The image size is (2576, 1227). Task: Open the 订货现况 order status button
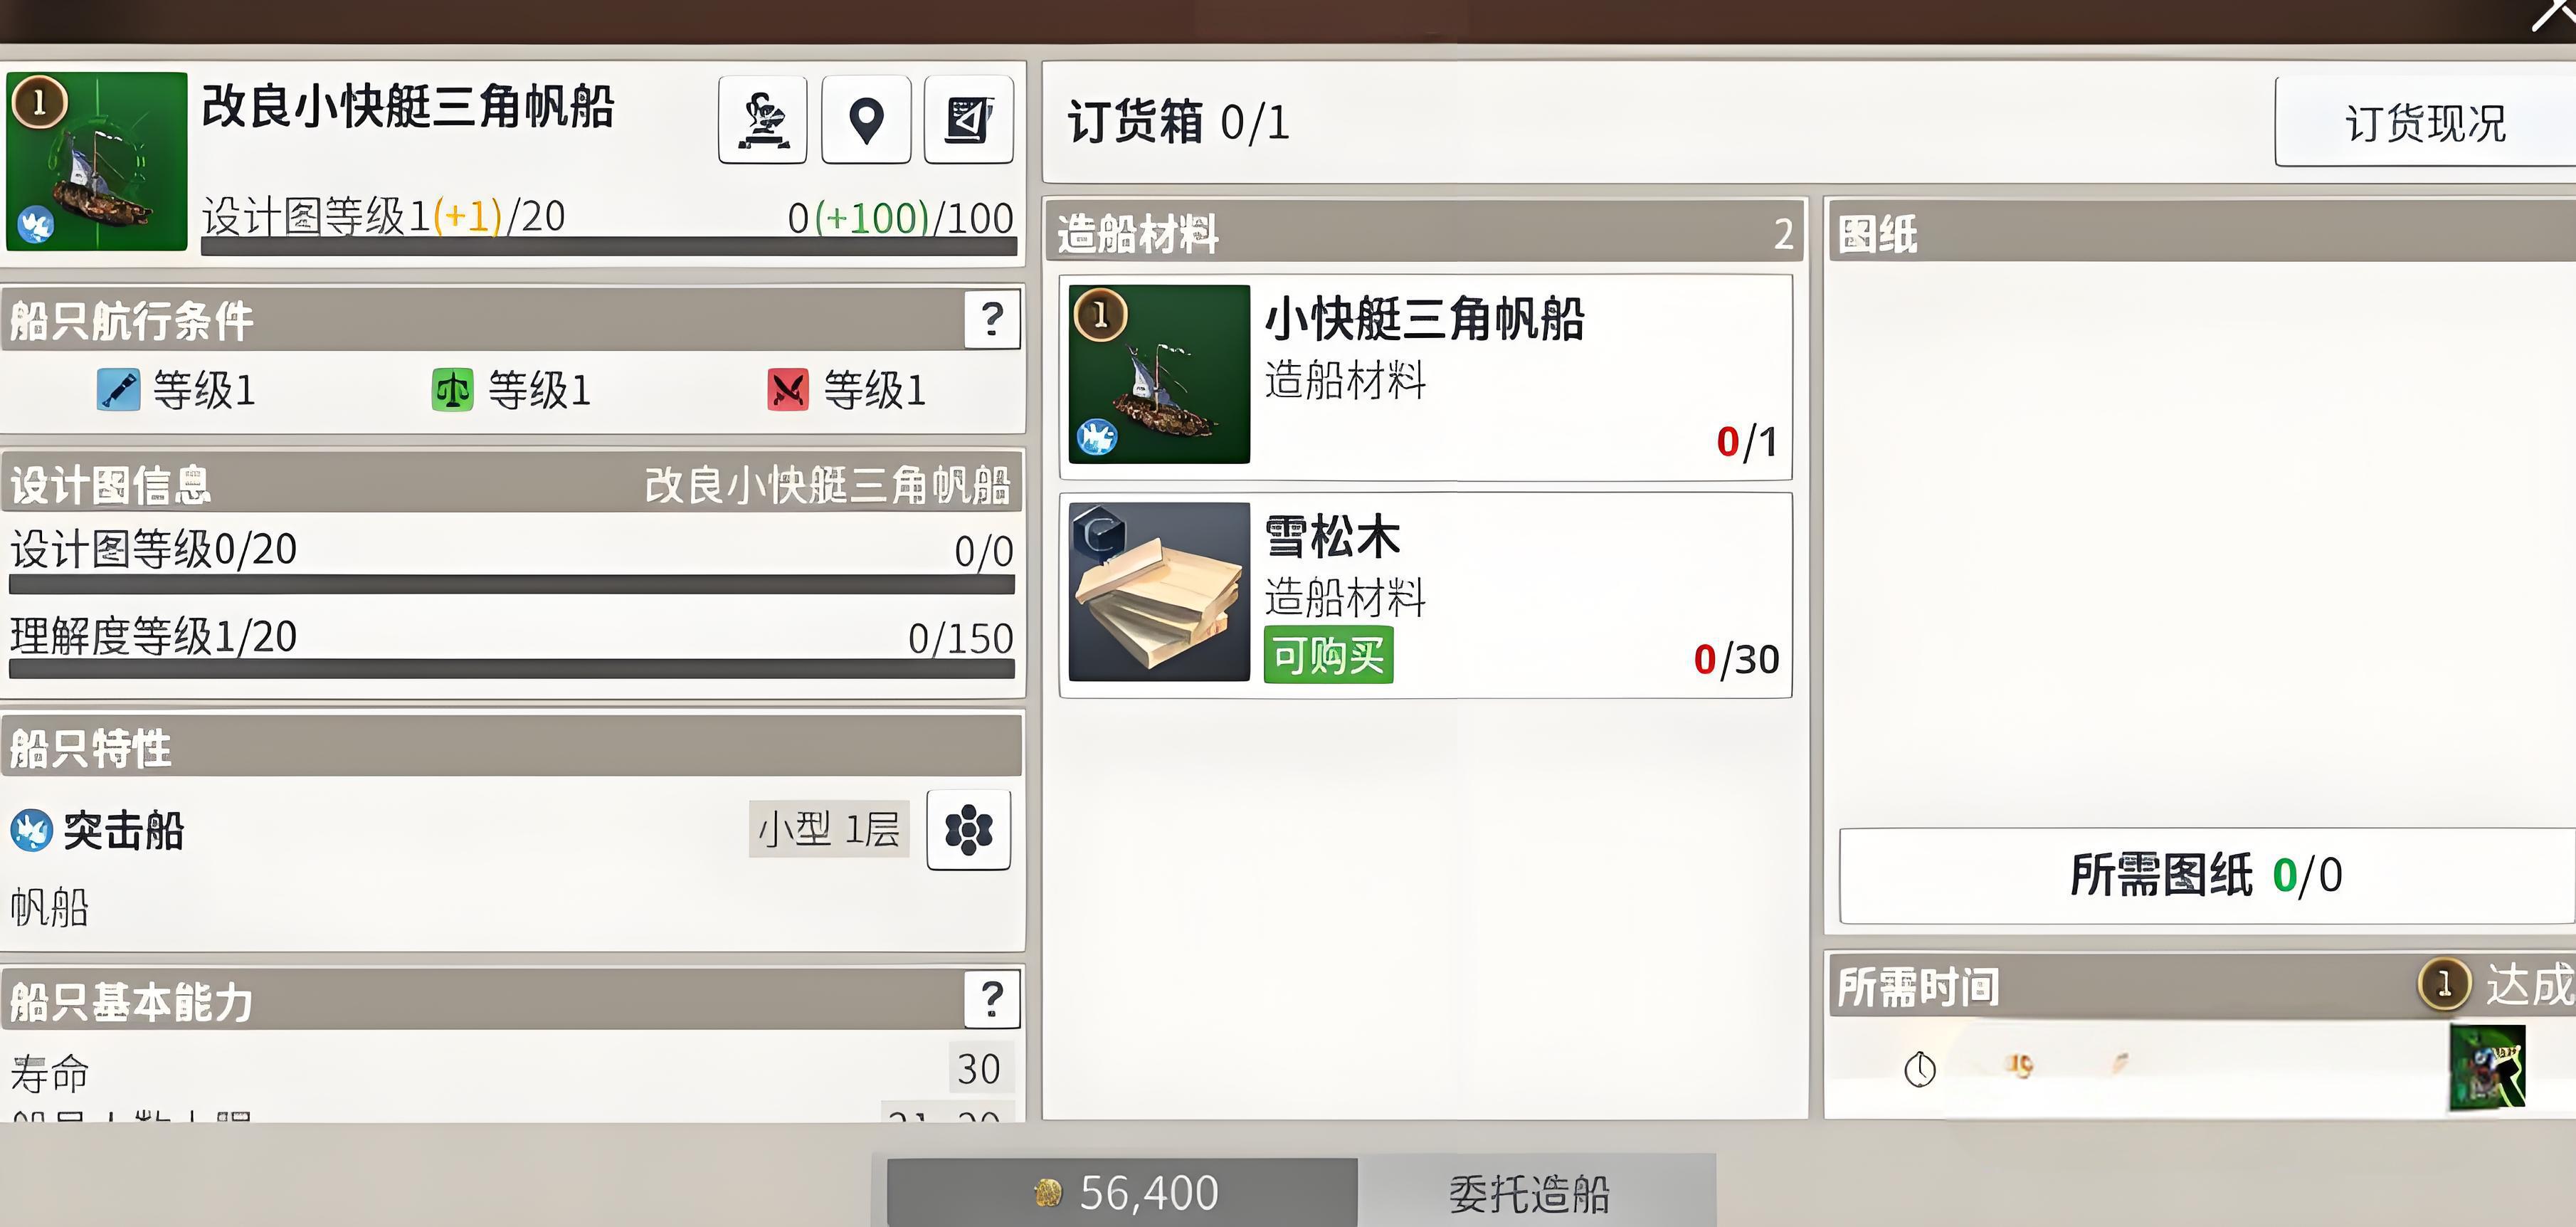tap(2425, 122)
